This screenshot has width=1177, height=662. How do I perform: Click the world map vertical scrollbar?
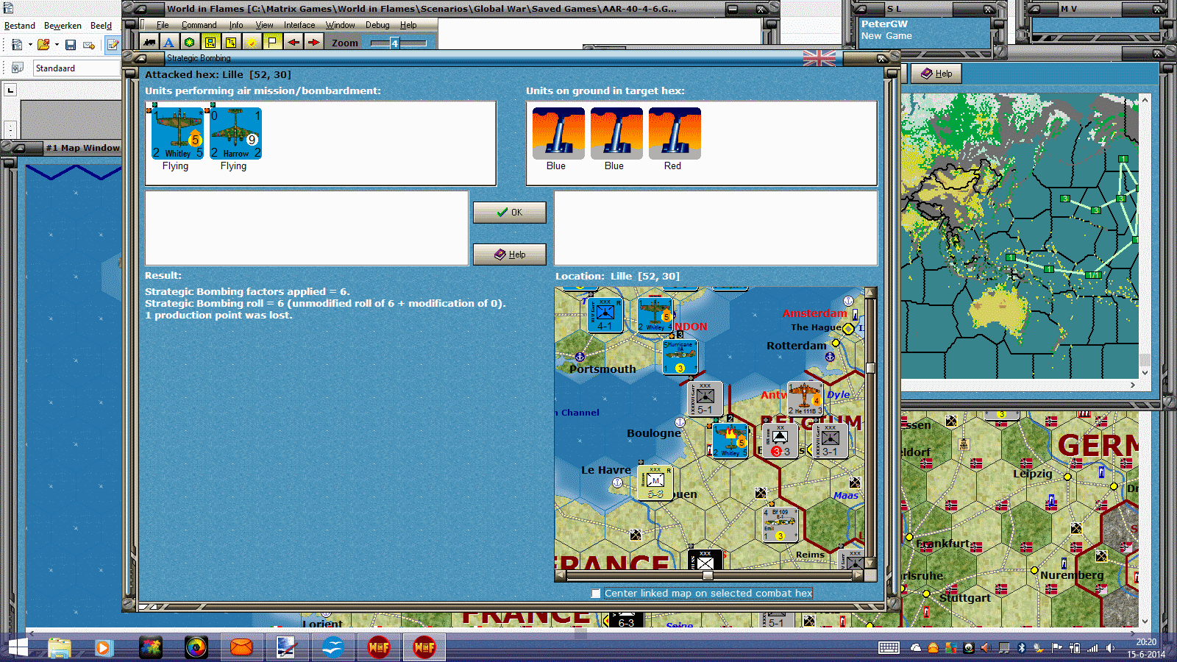pos(1145,237)
